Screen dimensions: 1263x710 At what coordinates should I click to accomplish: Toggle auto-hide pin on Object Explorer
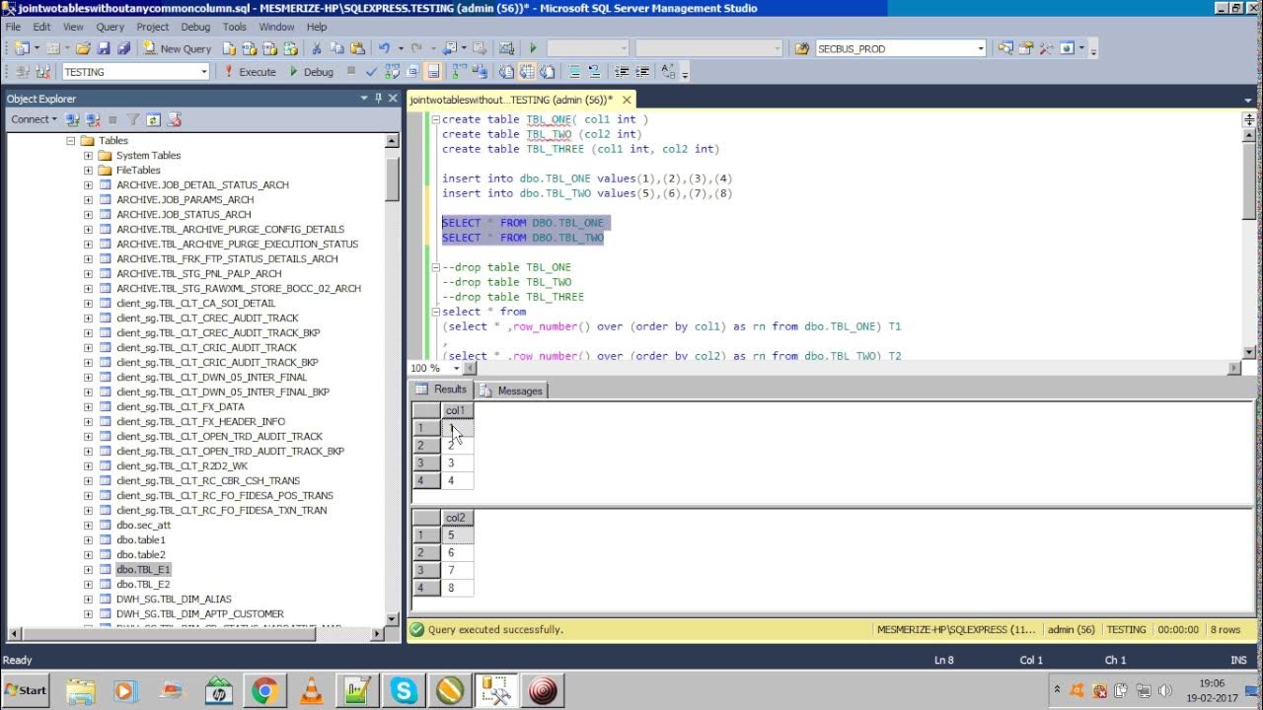(378, 99)
